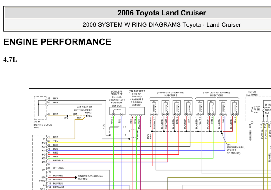Click the '#30' terminal label
Viewport: 271px width, 190px height.
tap(44, 151)
